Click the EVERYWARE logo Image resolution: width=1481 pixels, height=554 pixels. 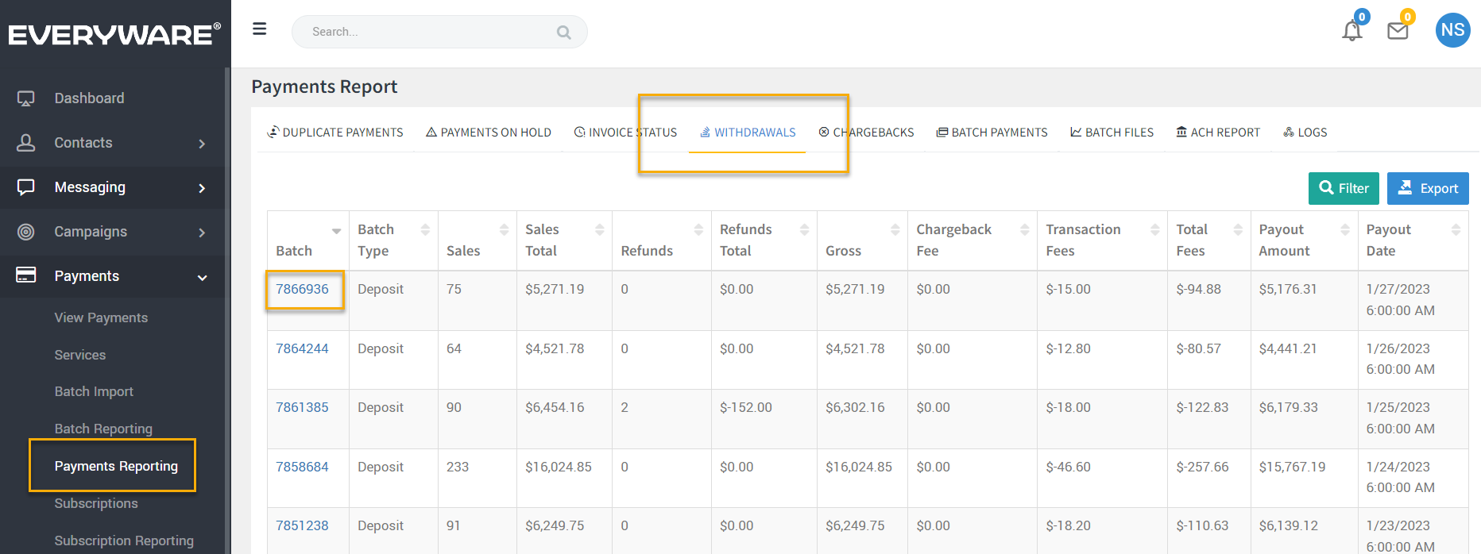click(114, 34)
